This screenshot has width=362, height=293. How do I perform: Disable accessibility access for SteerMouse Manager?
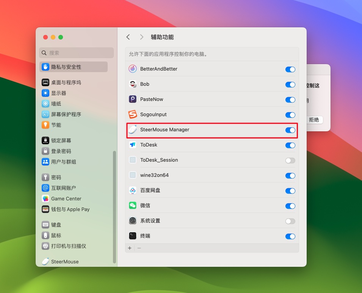point(290,130)
